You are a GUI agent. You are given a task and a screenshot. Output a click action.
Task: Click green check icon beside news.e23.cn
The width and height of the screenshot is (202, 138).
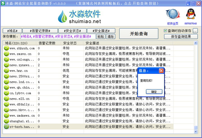click(x=6, y=99)
